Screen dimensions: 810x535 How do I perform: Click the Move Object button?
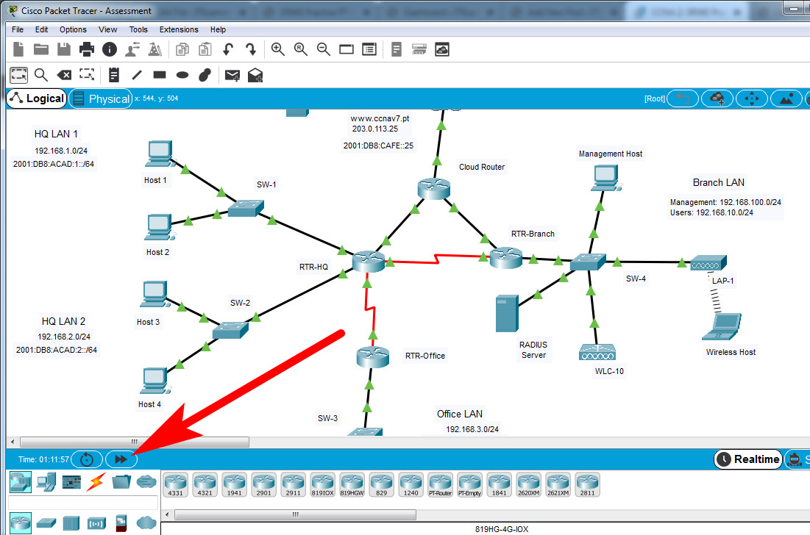tap(752, 98)
